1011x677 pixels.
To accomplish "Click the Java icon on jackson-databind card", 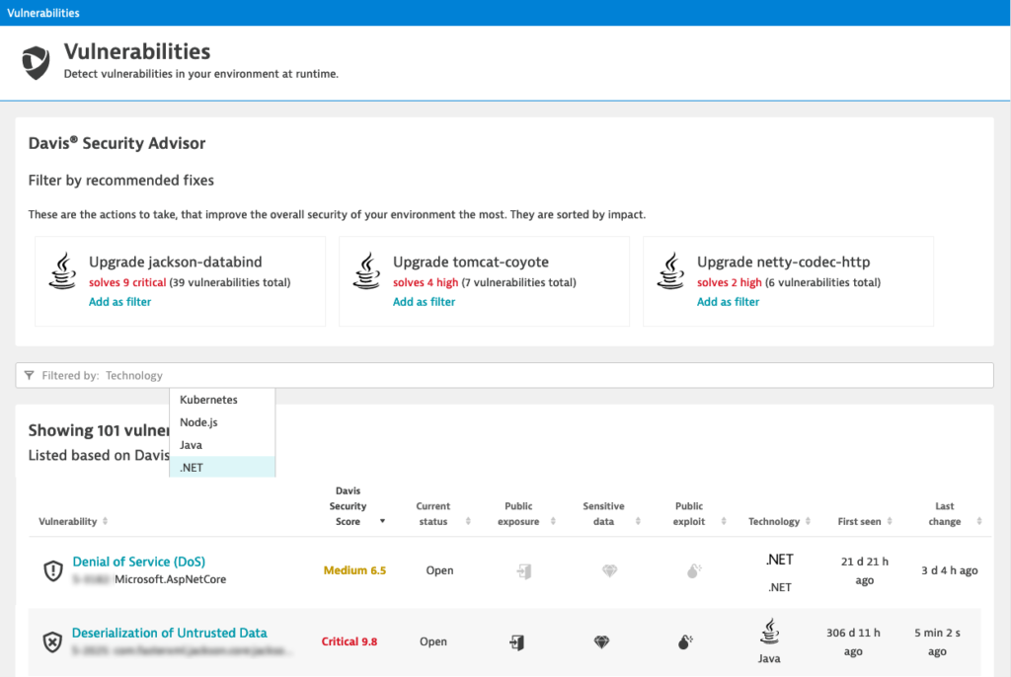I will (x=62, y=270).
